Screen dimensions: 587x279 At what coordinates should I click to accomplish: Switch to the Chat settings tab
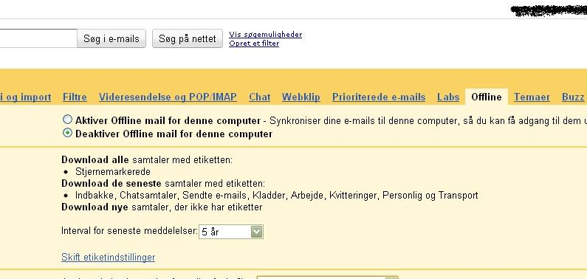[259, 97]
